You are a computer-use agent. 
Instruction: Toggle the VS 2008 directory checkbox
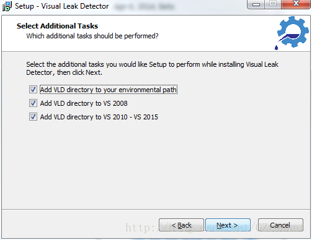tap(33, 103)
